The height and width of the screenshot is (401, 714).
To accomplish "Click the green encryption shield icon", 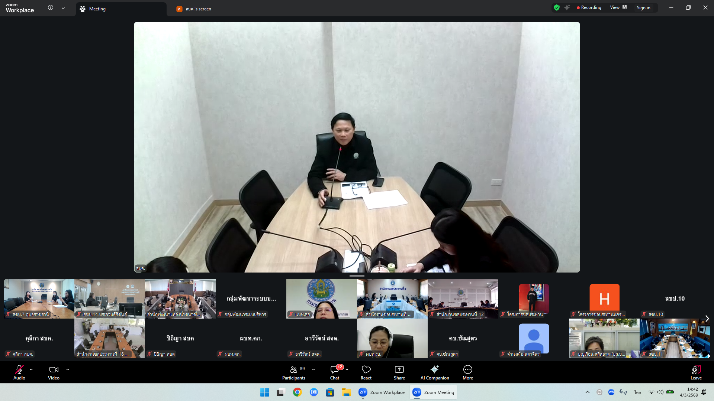I will (556, 8).
